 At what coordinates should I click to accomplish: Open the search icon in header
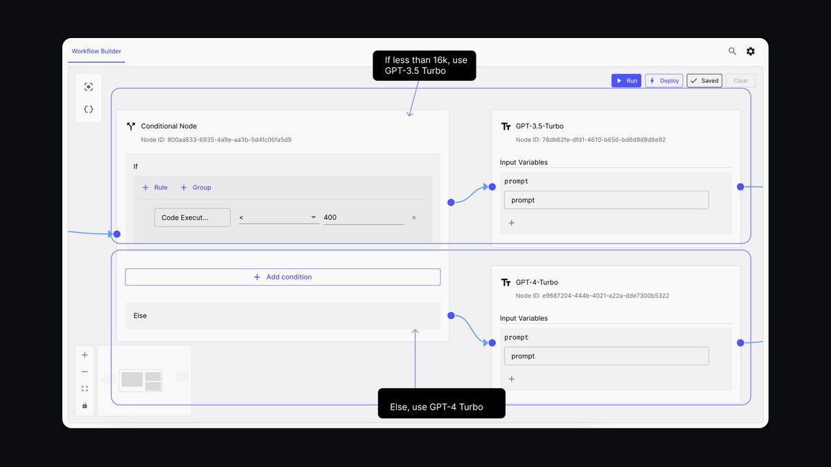[732, 51]
